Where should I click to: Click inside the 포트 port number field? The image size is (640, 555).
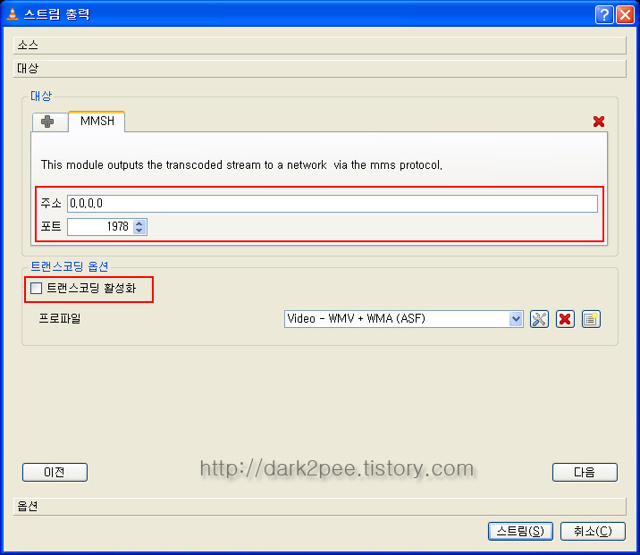coord(100,226)
